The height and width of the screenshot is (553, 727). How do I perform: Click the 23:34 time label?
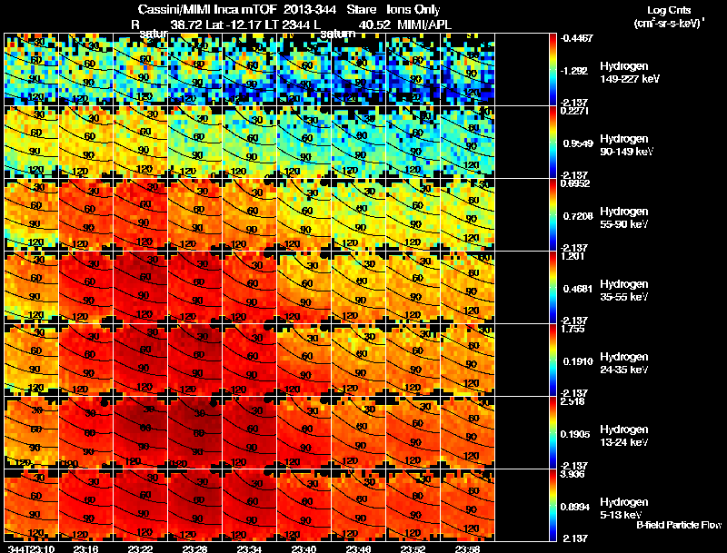(249, 548)
